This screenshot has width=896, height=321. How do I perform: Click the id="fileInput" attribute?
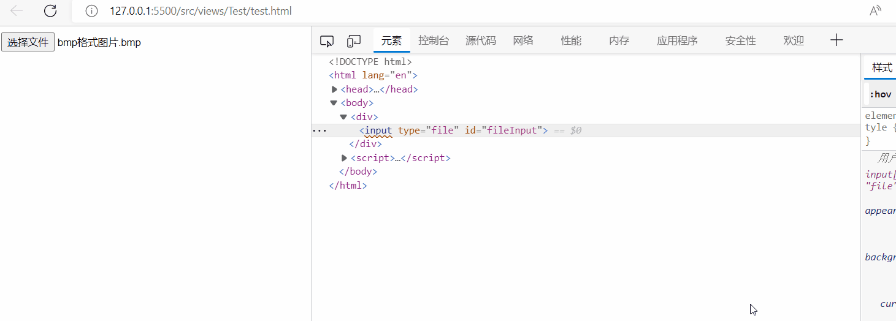click(x=504, y=130)
